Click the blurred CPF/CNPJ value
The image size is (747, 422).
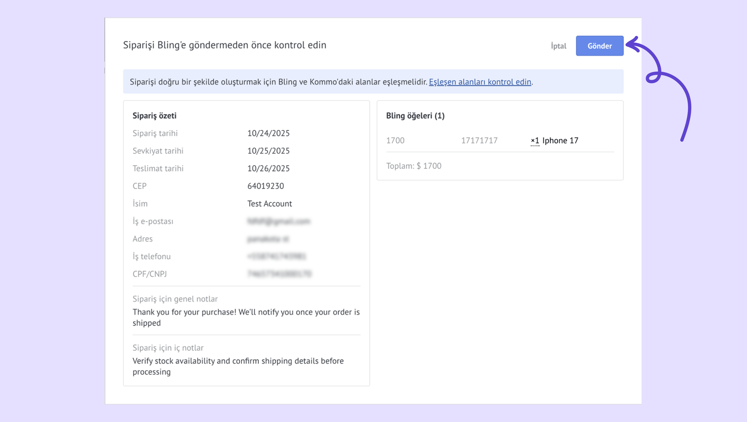click(279, 274)
